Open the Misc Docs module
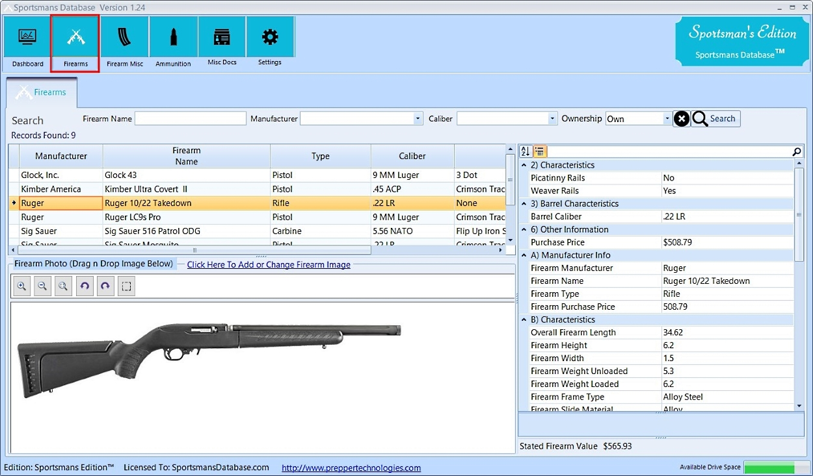The image size is (813, 476). coord(222,43)
